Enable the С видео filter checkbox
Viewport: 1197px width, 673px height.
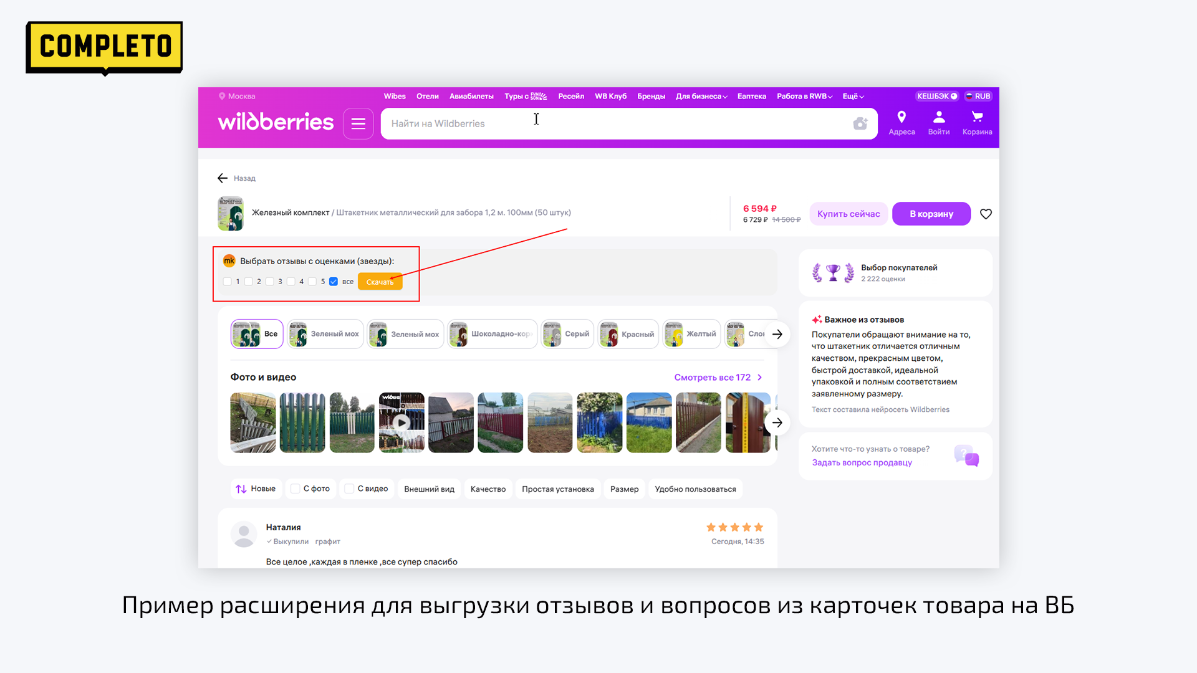[x=350, y=489]
